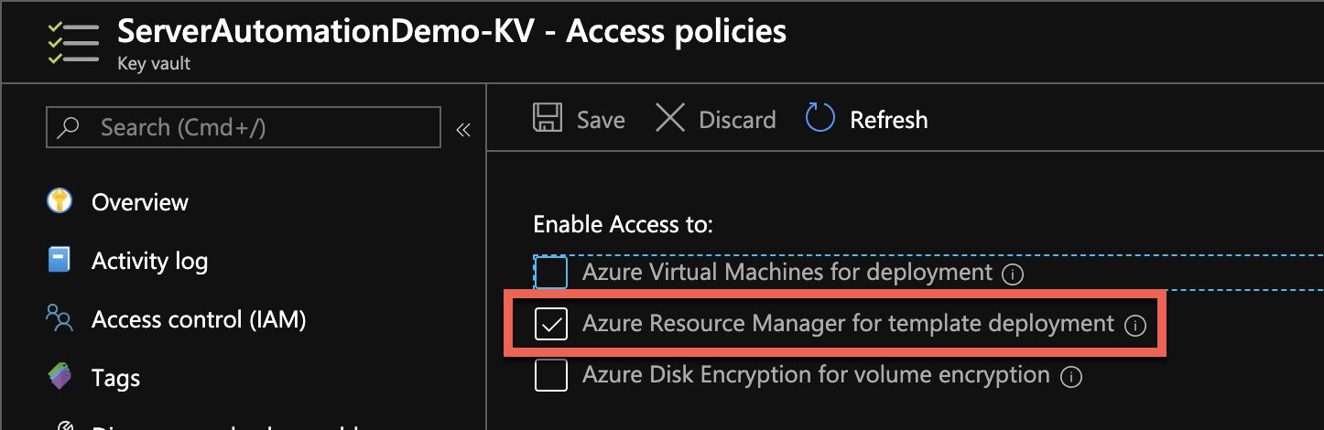The height and width of the screenshot is (430, 1324).
Task: Click the Access control people icon
Action: 60,319
